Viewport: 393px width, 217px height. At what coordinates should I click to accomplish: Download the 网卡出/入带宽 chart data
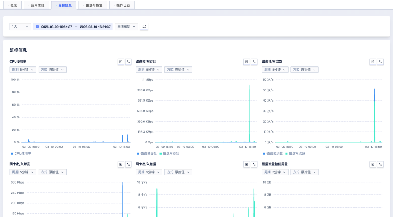coord(121,164)
